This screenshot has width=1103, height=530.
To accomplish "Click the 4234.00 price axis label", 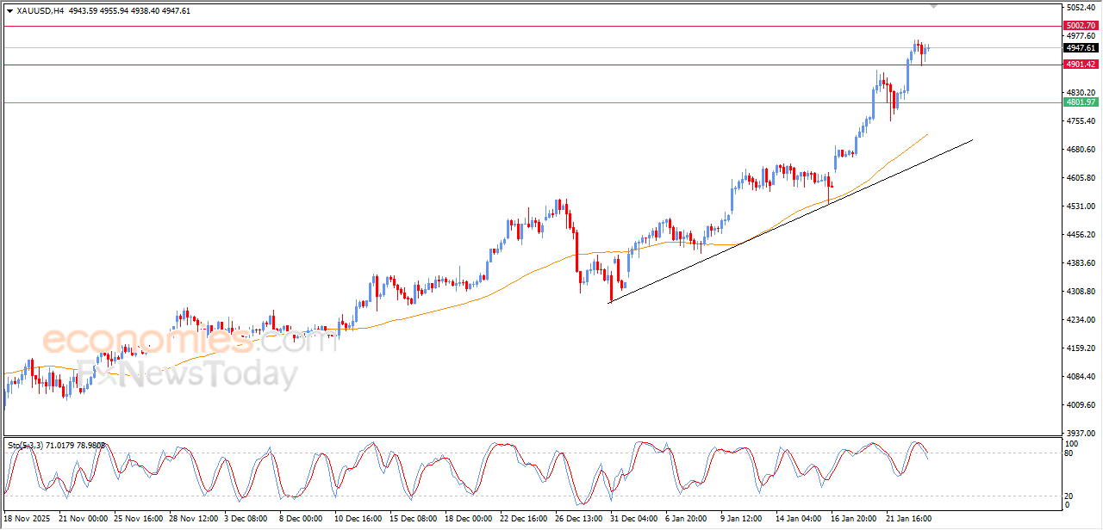I will coord(1081,320).
